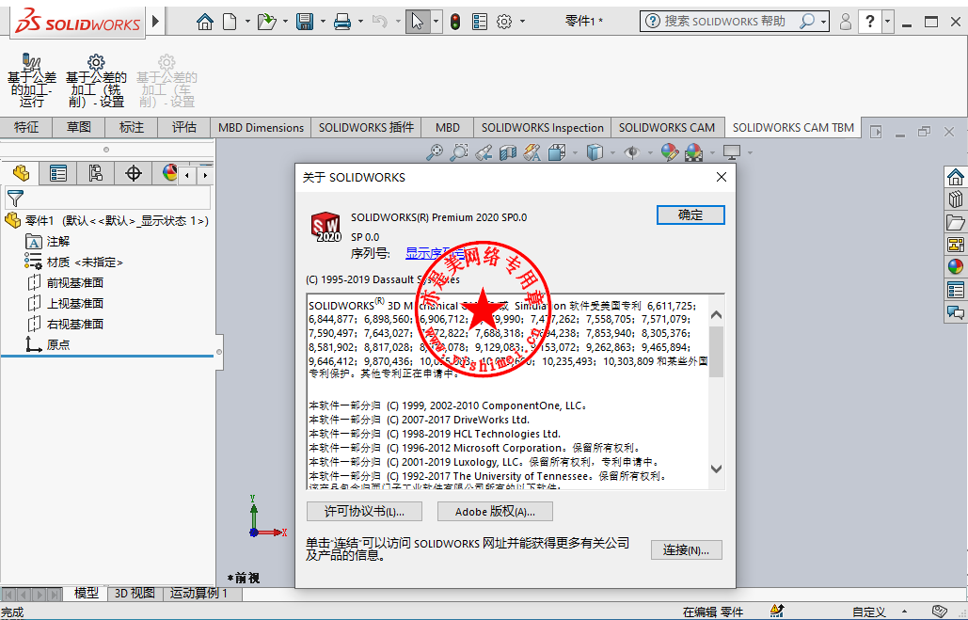This screenshot has width=968, height=620.
Task: Expand the Save button dropdown arrow
Action: [322, 22]
